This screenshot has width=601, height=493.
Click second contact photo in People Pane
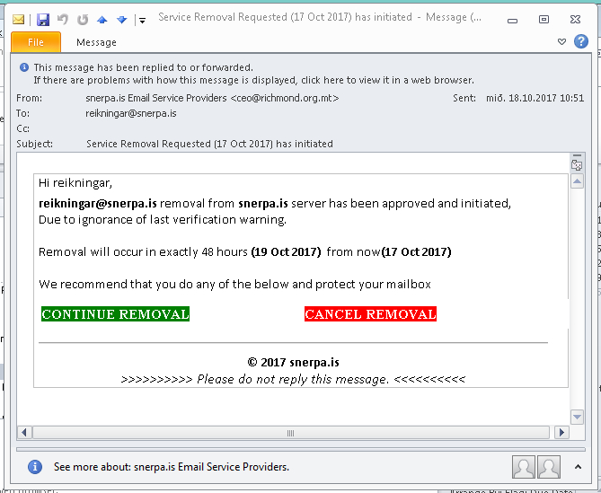click(549, 467)
